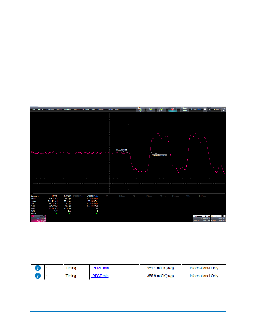Open the Math menu
Image resolution: width=256 pixels, height=332 pixels.
pyautogui.click(x=93, y=110)
